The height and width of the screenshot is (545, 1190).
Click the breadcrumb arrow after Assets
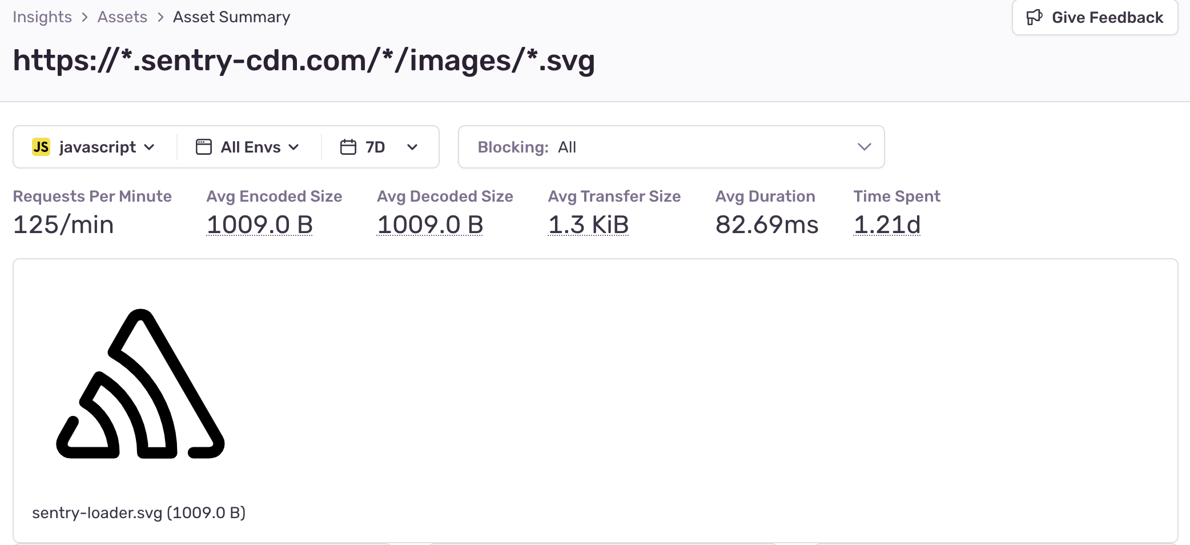160,17
